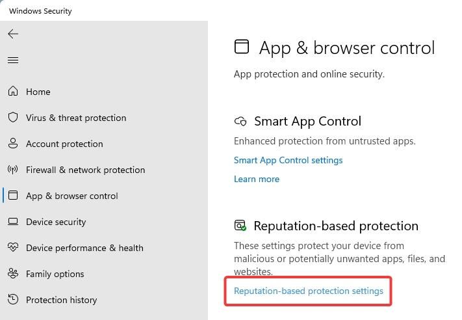
Task: Open Smart App Control settings link
Action: (x=288, y=160)
